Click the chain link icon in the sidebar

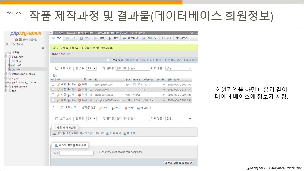43,48
